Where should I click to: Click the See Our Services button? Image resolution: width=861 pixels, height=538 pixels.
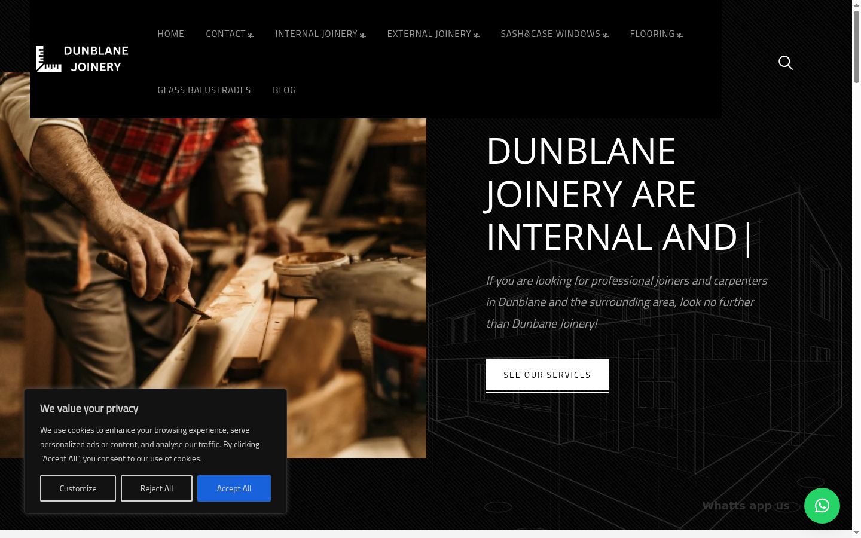pyautogui.click(x=548, y=375)
